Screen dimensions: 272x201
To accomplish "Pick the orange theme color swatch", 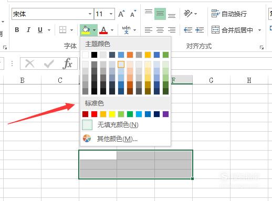I will [130, 55].
